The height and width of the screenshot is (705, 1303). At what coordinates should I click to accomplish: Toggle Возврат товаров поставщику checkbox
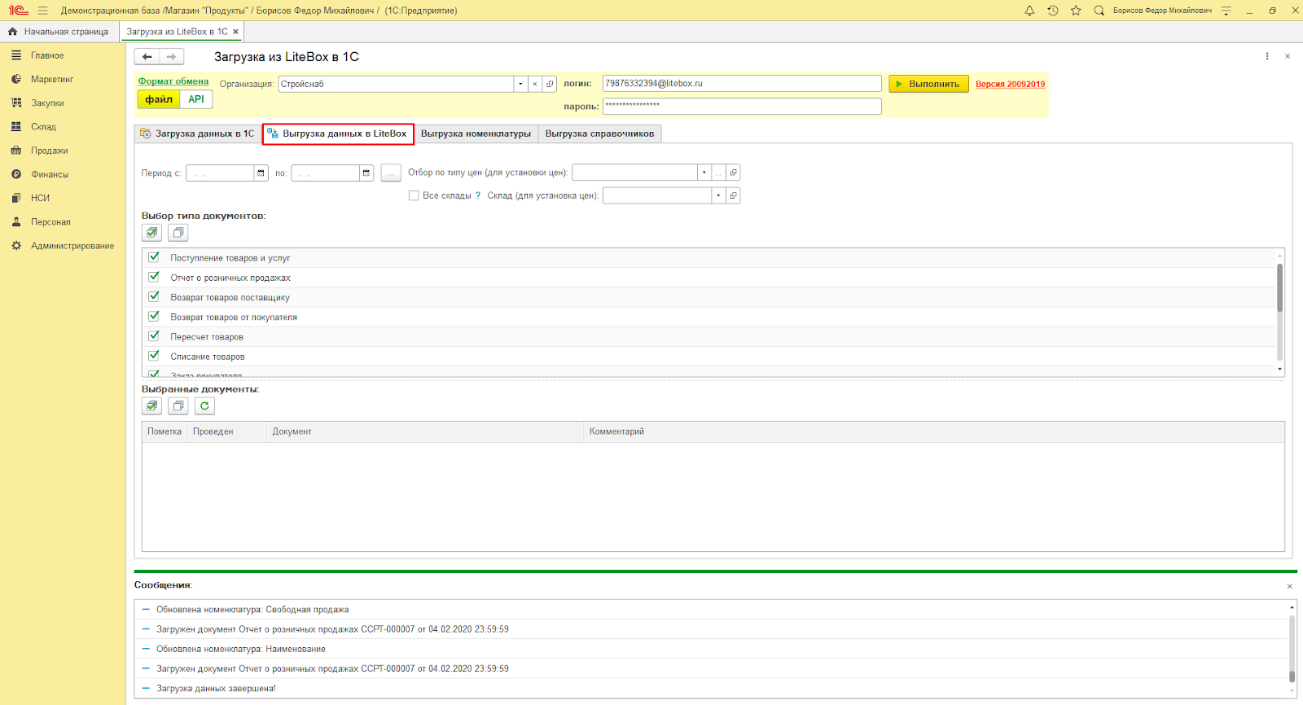click(154, 296)
